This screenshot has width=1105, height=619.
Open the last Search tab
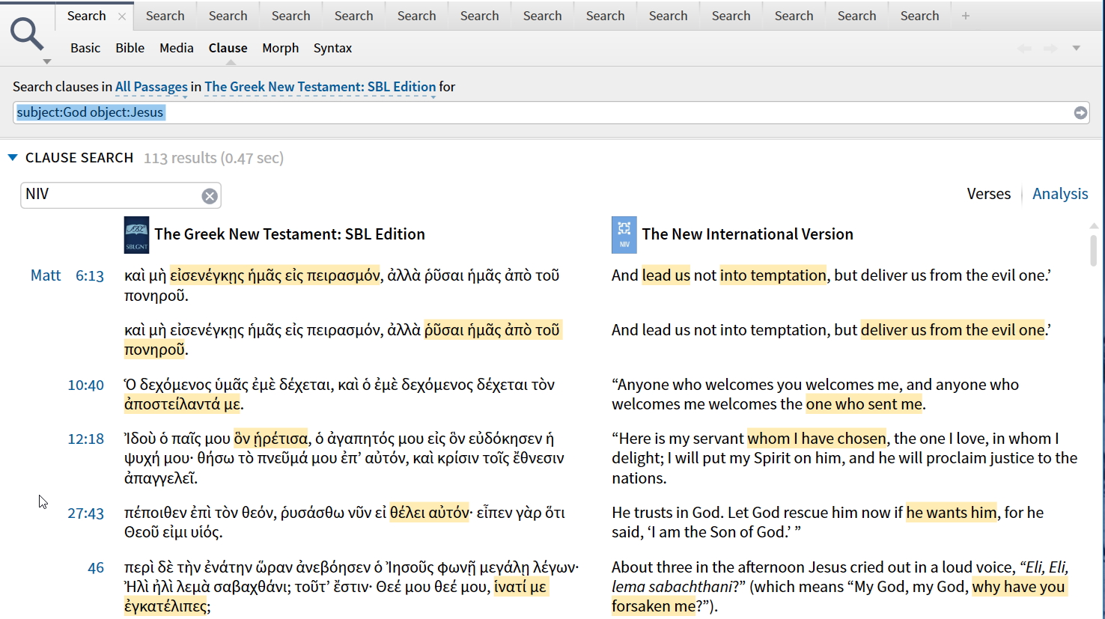pos(919,16)
